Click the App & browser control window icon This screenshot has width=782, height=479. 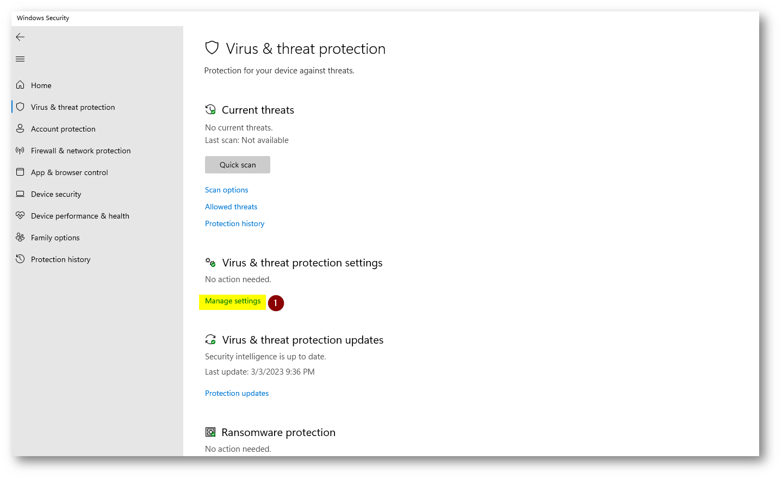point(20,172)
